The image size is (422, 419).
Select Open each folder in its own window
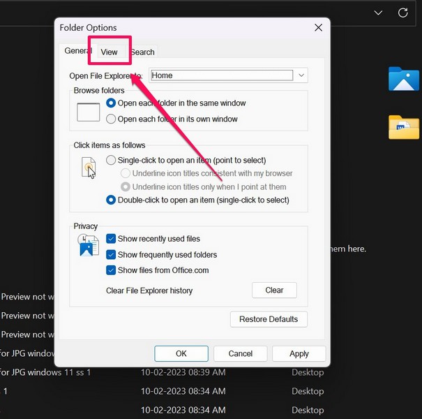coord(111,119)
